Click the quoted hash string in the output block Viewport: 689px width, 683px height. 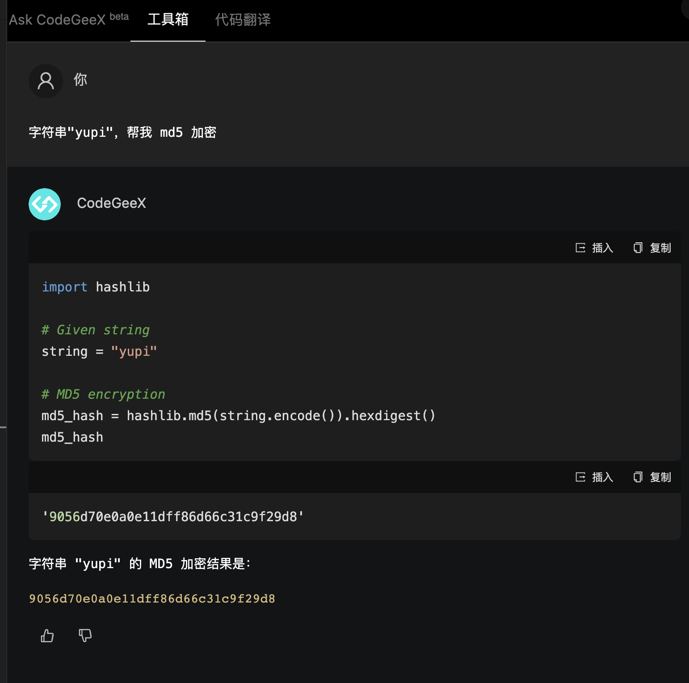(173, 517)
